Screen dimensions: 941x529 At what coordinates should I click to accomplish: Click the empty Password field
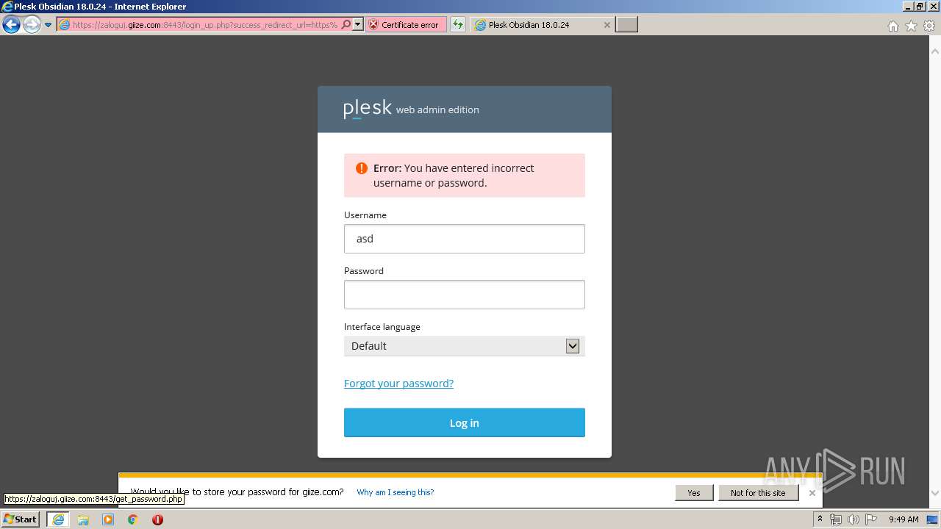tap(465, 295)
